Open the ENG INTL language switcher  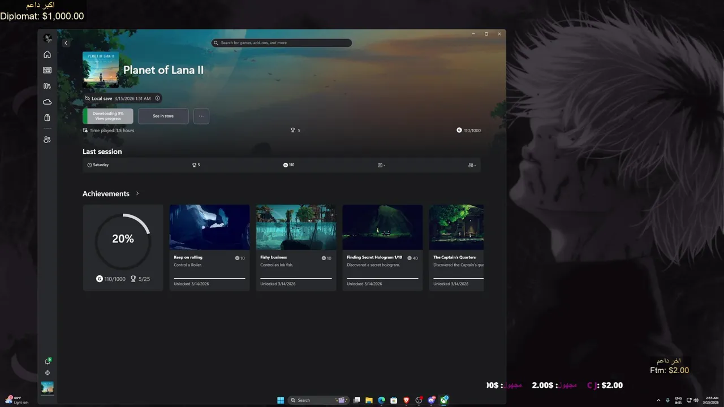tap(678, 400)
